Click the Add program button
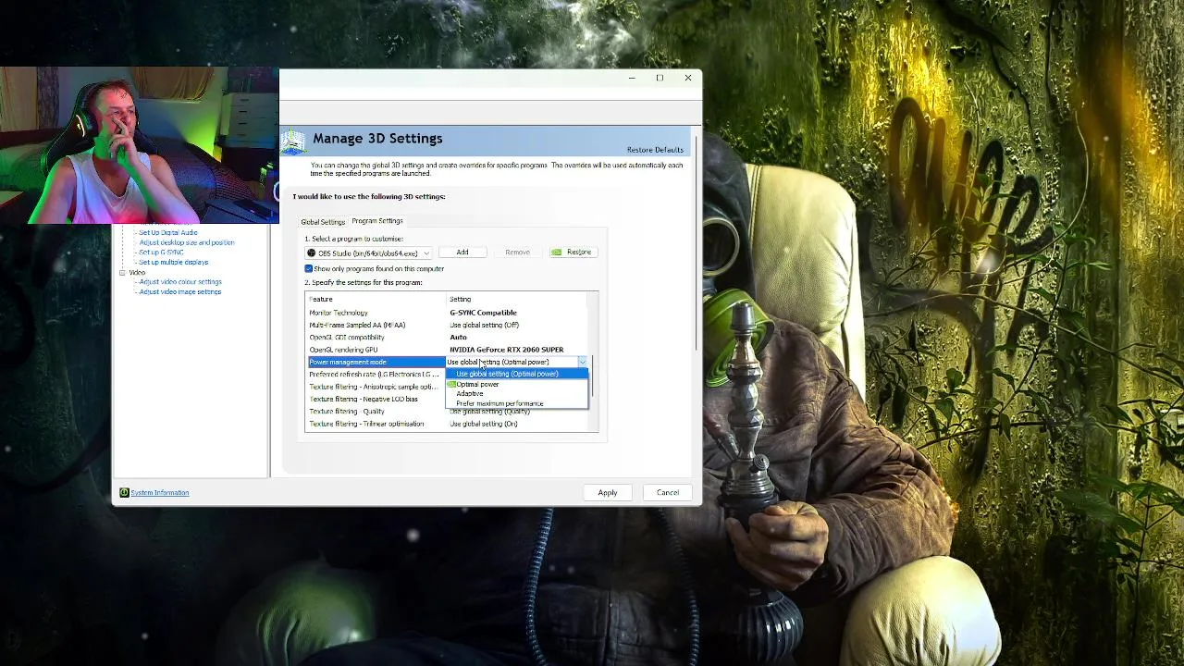 tap(462, 253)
